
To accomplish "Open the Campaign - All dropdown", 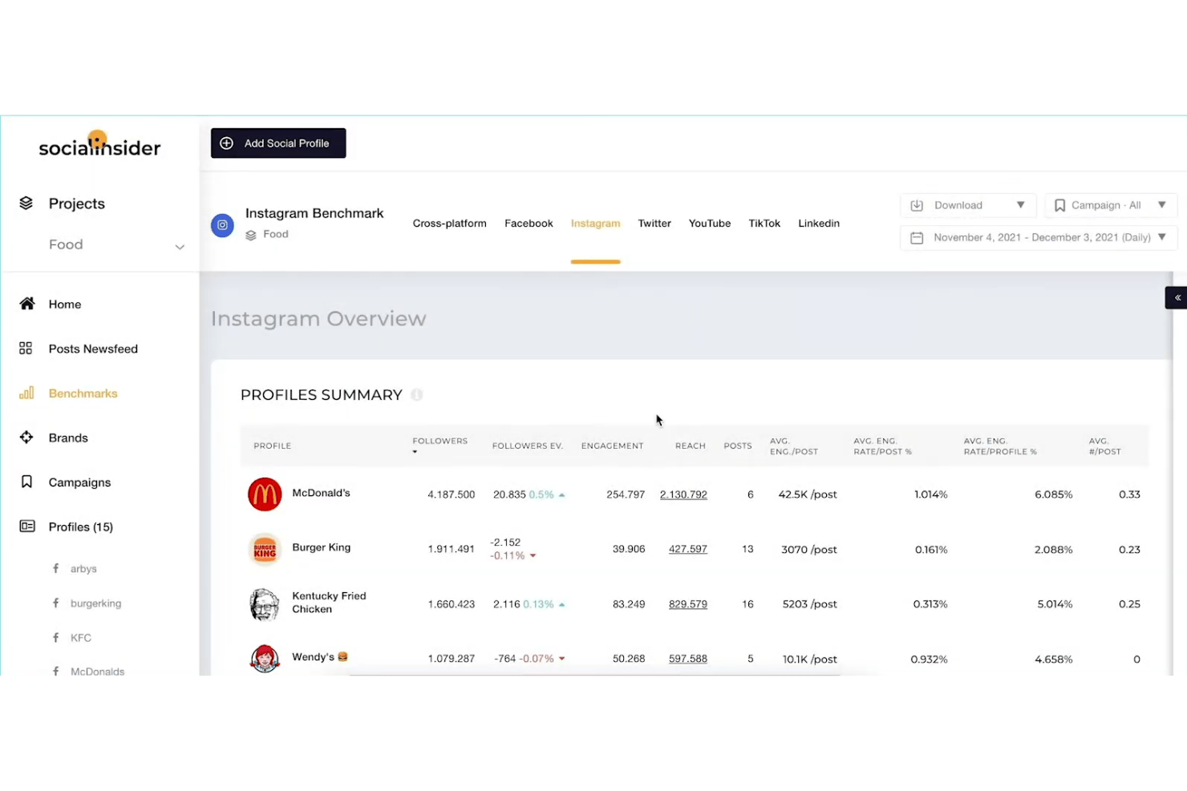I will click(x=1110, y=205).
